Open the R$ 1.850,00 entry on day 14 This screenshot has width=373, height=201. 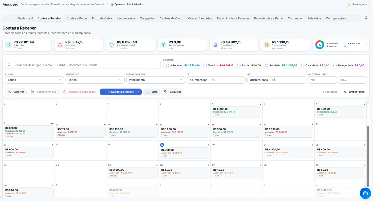coord(288,132)
